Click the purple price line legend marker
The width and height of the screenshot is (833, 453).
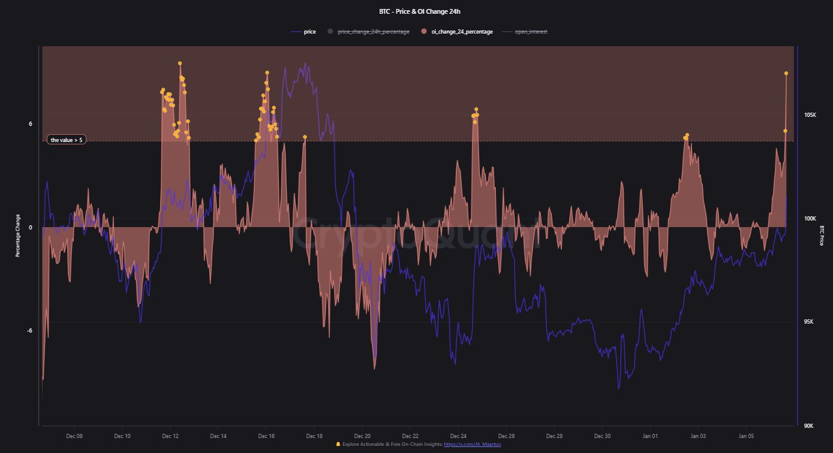click(296, 32)
